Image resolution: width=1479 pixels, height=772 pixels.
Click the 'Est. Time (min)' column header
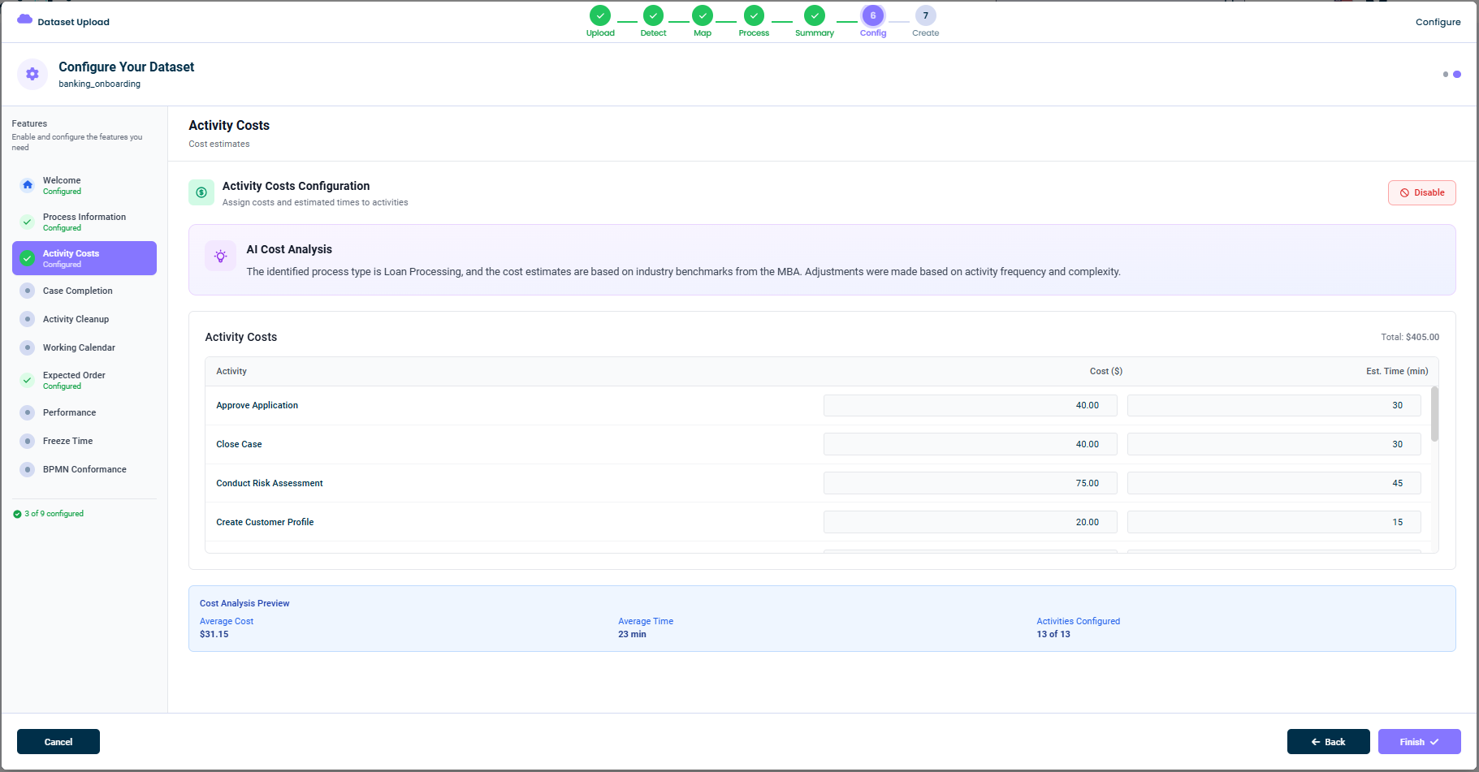[x=1397, y=371]
